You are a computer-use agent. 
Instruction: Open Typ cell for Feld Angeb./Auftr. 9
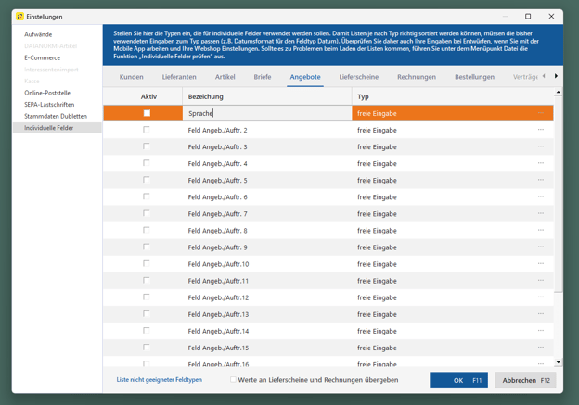[x=453, y=247]
